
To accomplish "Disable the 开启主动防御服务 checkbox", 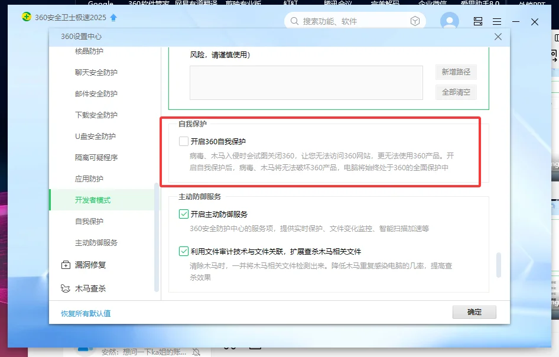I will coord(184,214).
